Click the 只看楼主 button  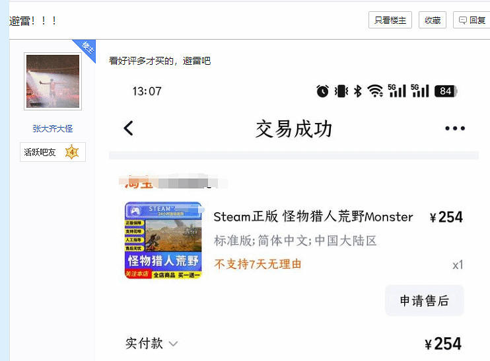pyautogui.click(x=390, y=20)
